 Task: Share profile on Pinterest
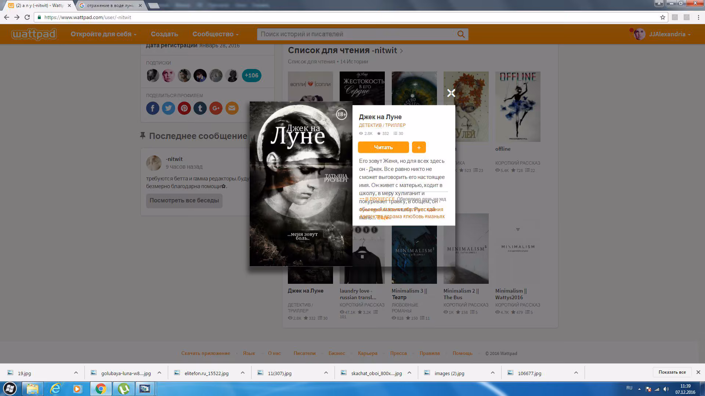(184, 108)
